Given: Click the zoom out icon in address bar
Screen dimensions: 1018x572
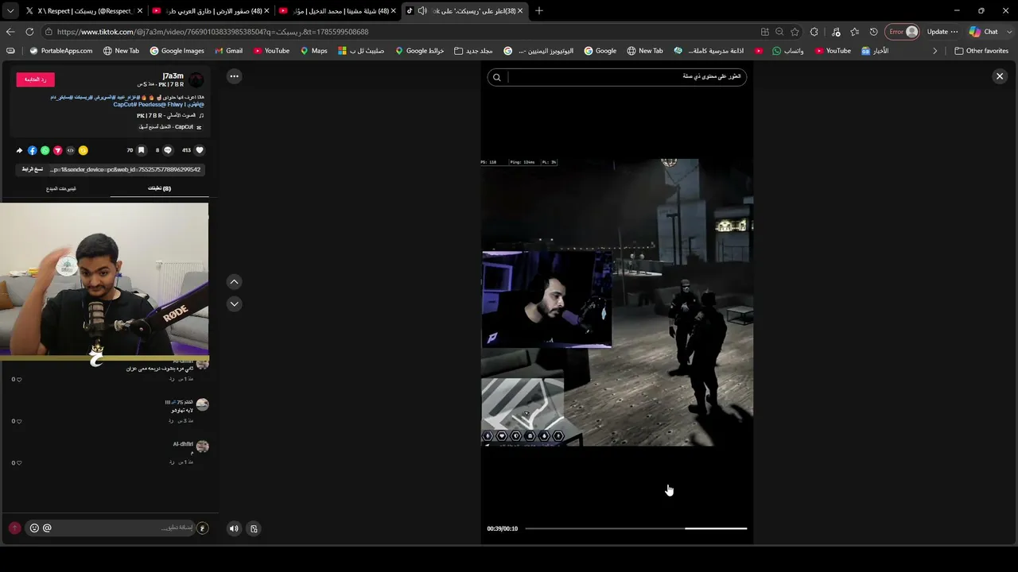Looking at the screenshot, I should [x=779, y=32].
